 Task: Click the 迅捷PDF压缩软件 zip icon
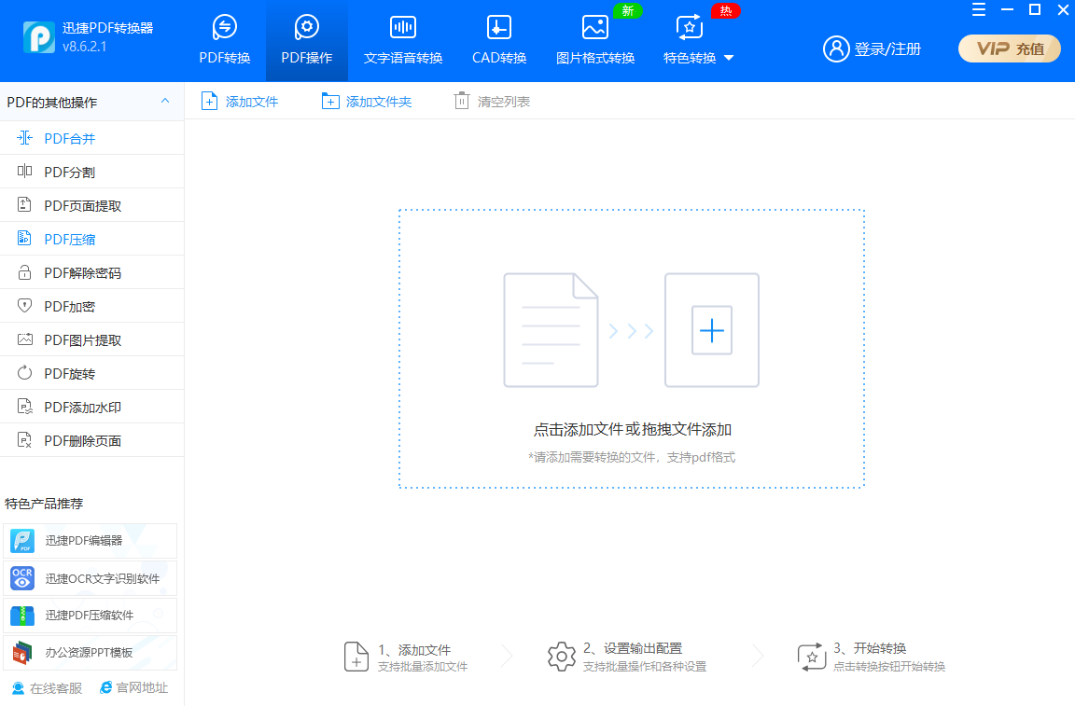(22, 615)
